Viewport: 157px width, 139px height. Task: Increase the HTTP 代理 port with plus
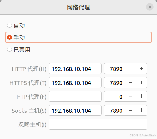tap(142, 69)
